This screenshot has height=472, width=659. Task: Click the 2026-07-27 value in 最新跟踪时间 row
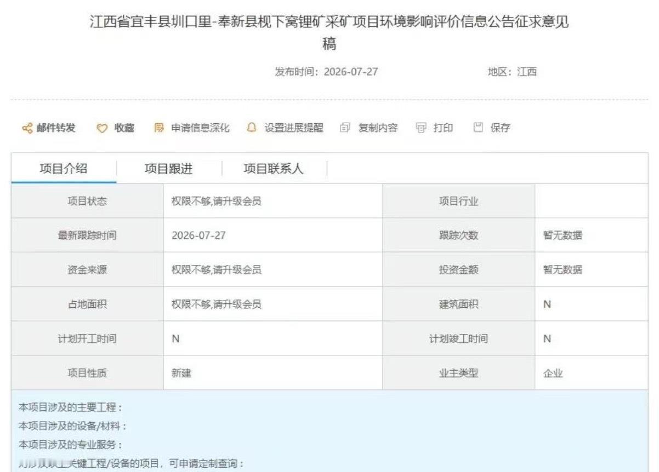pos(198,235)
